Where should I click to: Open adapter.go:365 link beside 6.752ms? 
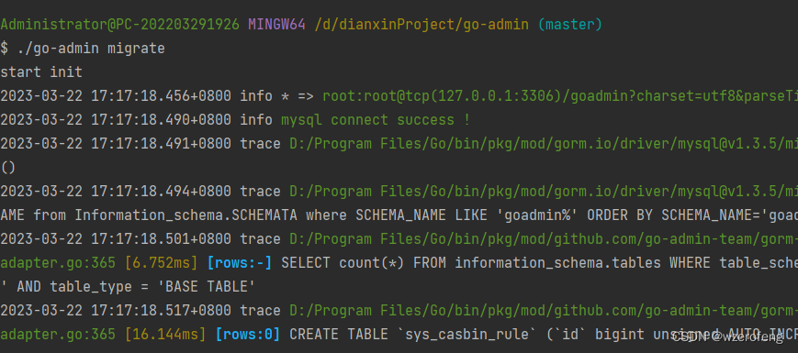point(58,262)
